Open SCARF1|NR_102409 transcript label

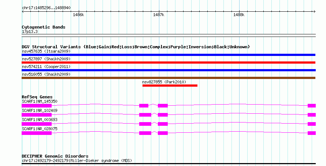[40, 110]
